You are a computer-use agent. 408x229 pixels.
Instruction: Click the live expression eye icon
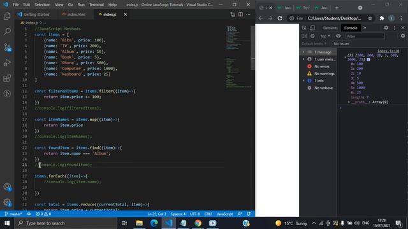click(338, 36)
